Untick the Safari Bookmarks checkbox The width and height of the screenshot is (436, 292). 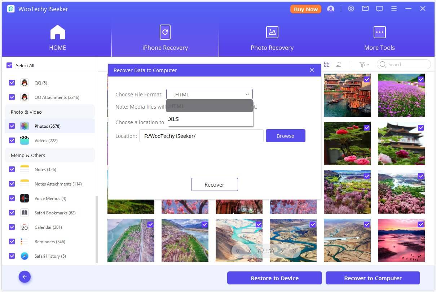click(x=12, y=213)
